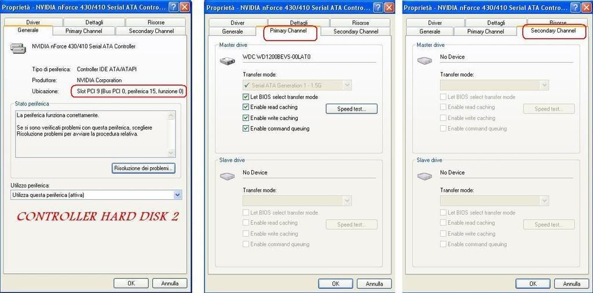Open the Utilizza periferica dropdown
593x293 pixels.
[177, 195]
